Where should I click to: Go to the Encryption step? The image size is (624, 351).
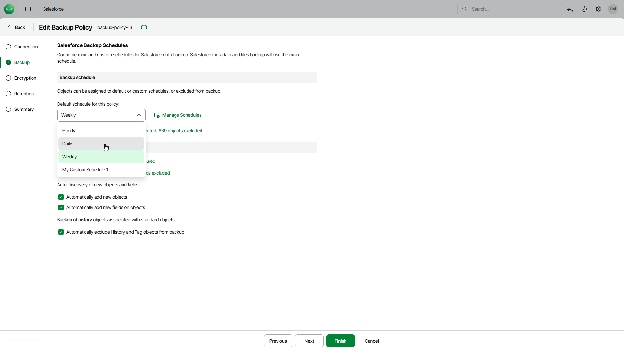tap(25, 78)
